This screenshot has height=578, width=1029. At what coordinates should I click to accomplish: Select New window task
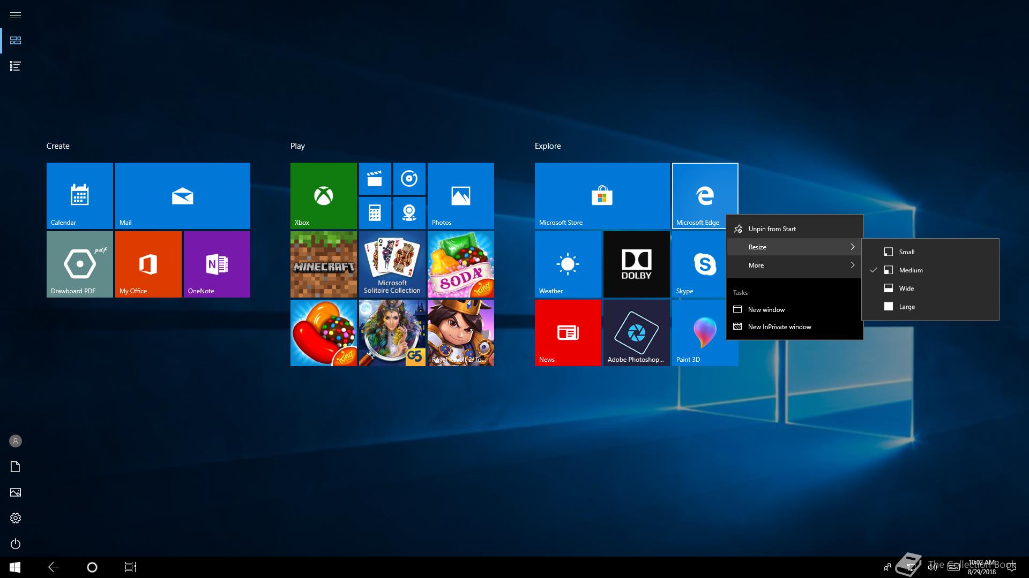click(x=795, y=310)
